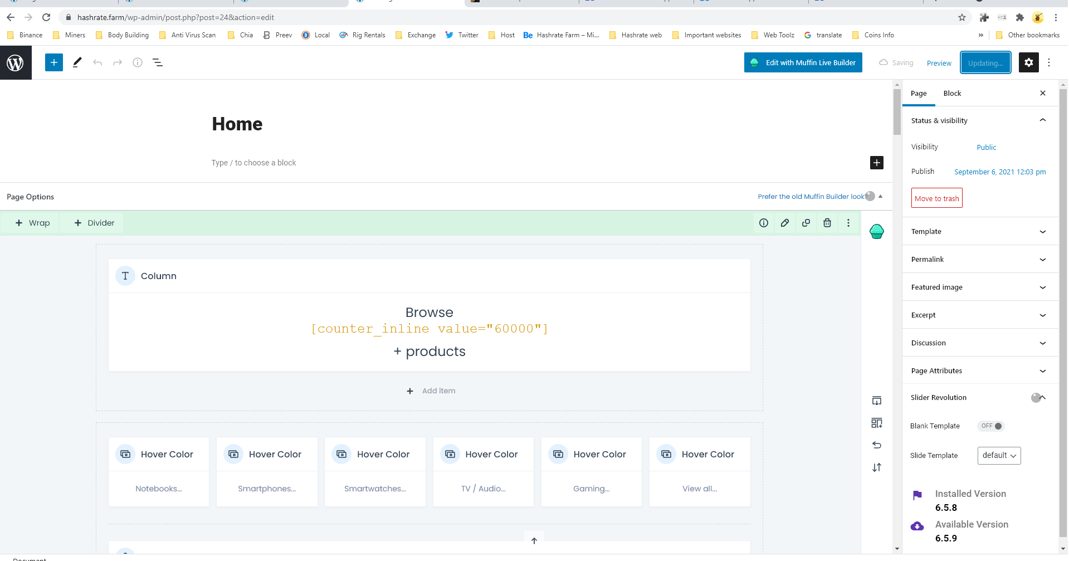Collapse Page Options with triangle arrow
Screen dimensions: 1069x561
[x=881, y=196]
